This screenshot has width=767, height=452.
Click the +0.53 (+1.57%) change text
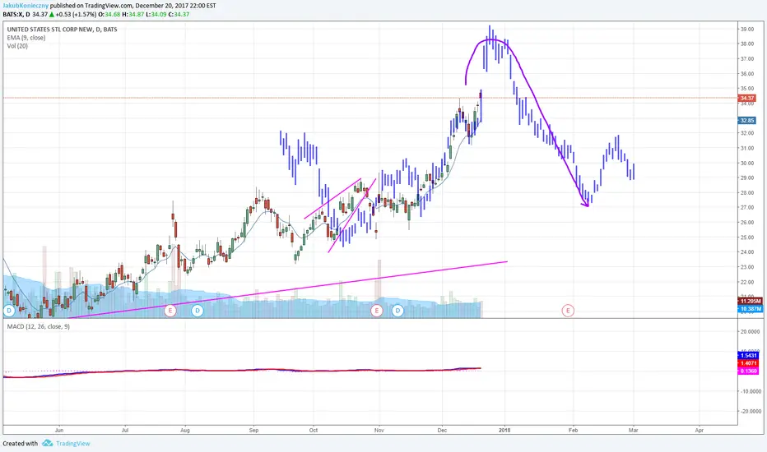(76, 14)
